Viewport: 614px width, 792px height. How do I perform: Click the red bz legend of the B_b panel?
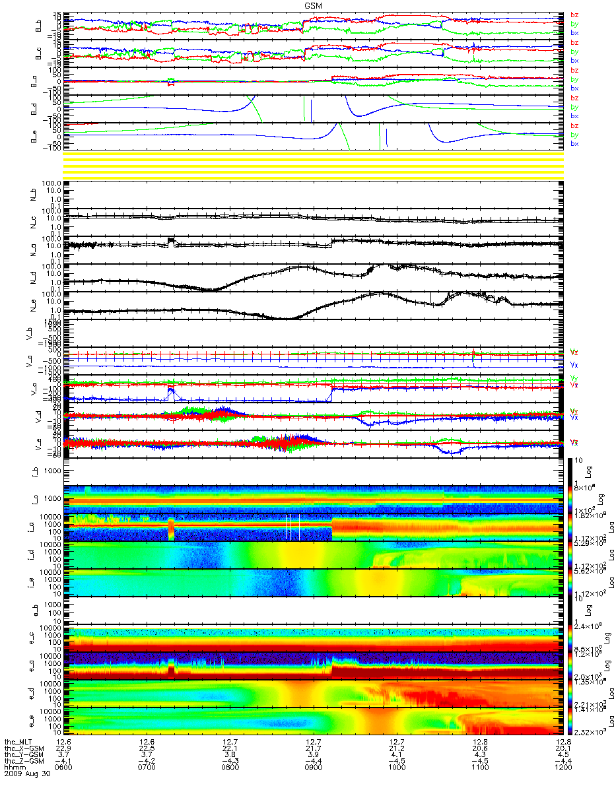(x=574, y=15)
